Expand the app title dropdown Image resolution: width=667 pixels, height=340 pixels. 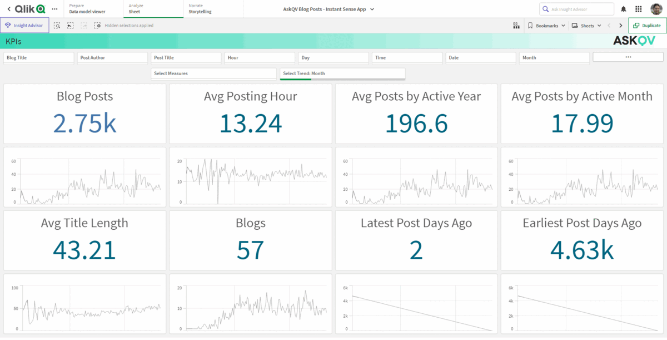coord(372,9)
